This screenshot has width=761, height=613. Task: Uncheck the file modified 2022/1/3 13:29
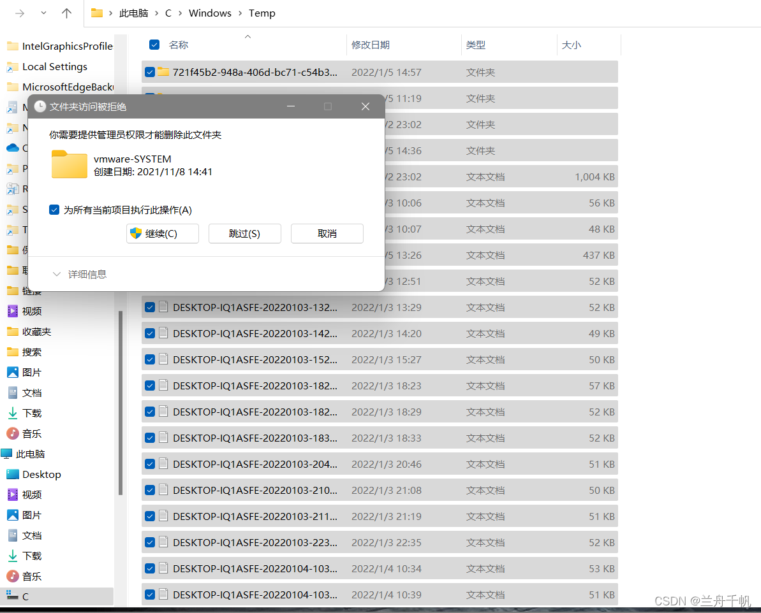(150, 308)
